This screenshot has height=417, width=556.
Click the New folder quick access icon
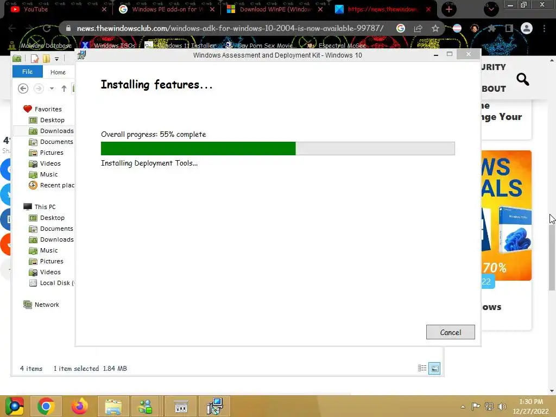pos(47,59)
